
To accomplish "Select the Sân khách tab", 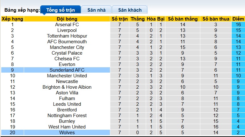I will (130, 10).
